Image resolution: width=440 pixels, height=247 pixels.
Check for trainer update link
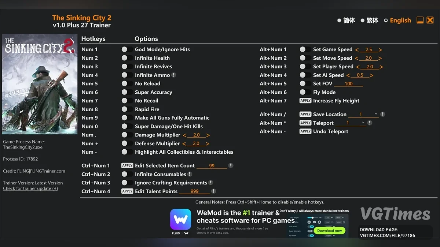click(30, 188)
